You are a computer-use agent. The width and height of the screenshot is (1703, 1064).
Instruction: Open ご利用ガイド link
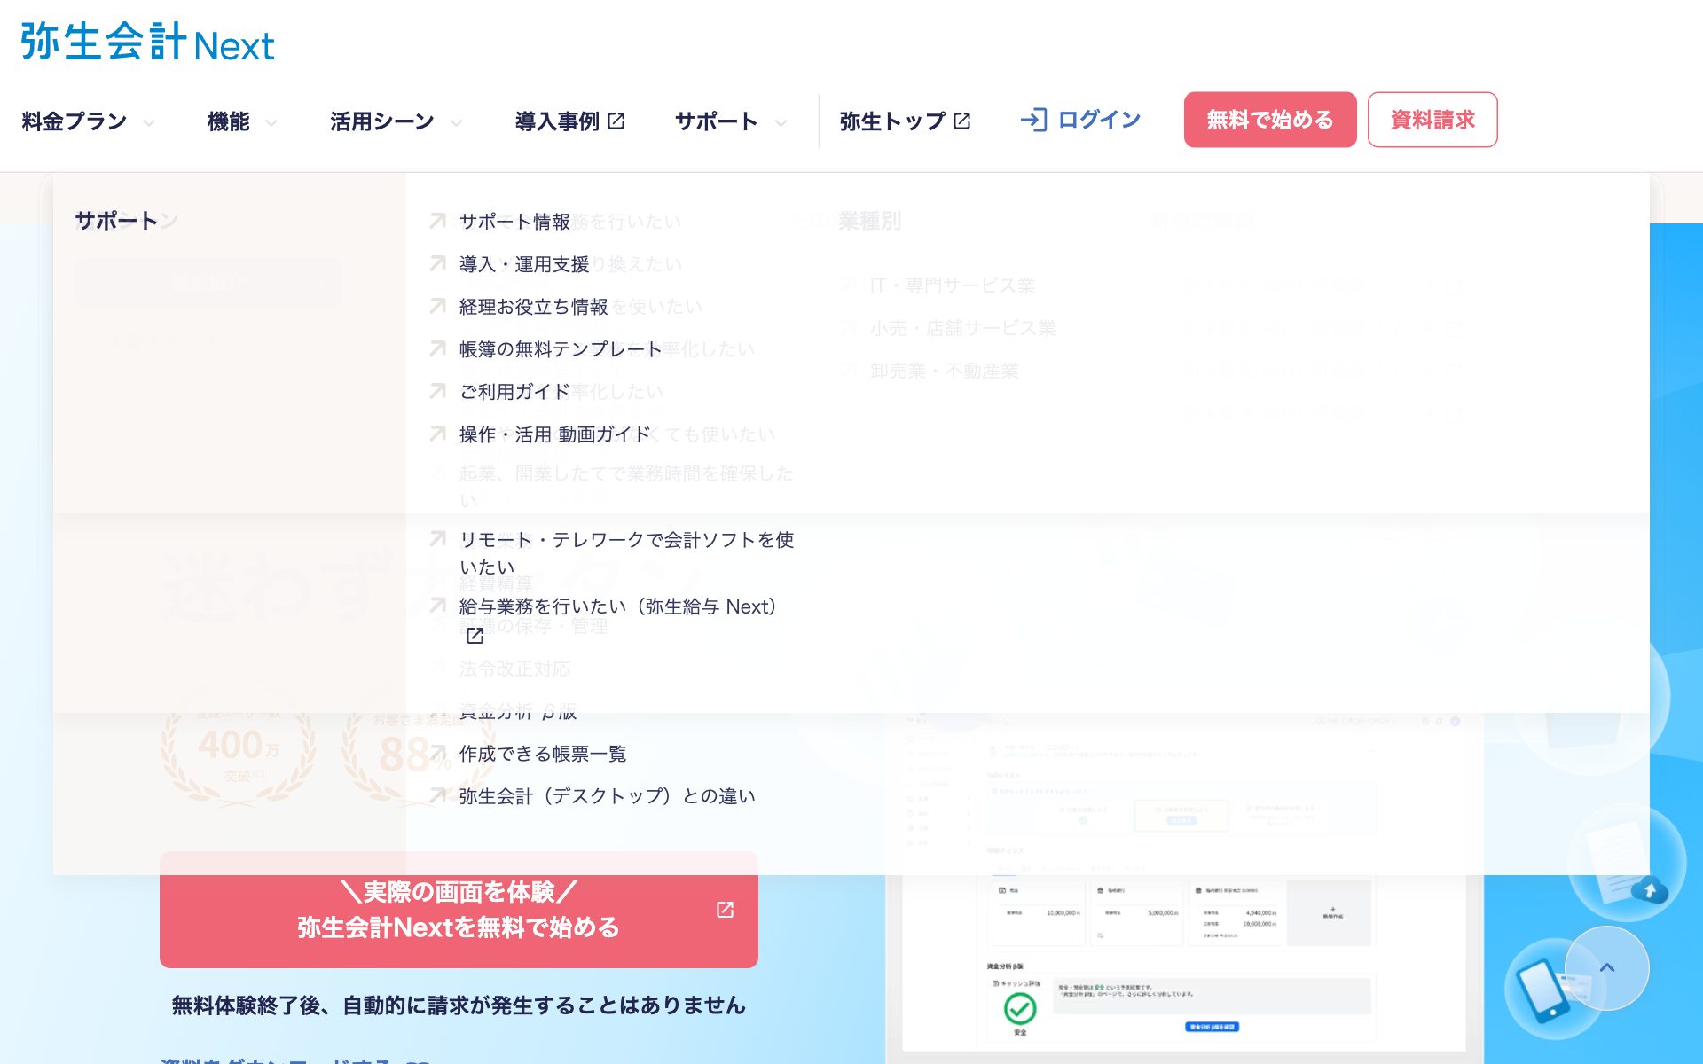(514, 392)
